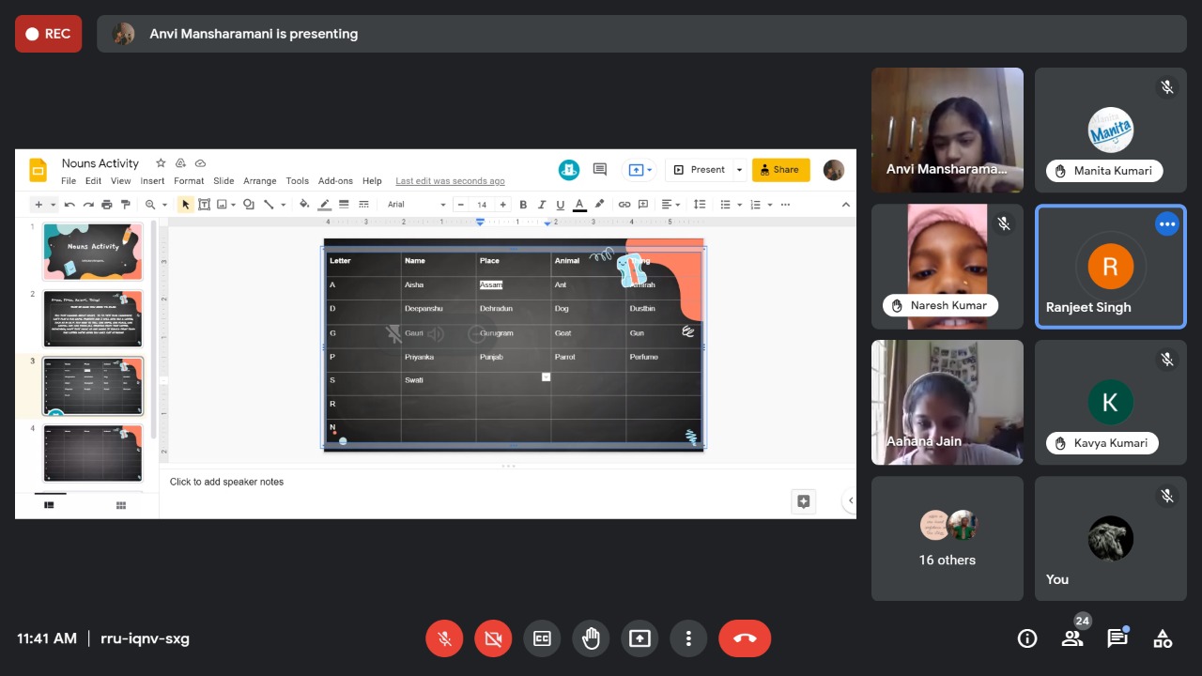This screenshot has width=1202, height=676.
Task: Select the Nouns Activity title slide thumbnail
Action: (92, 251)
